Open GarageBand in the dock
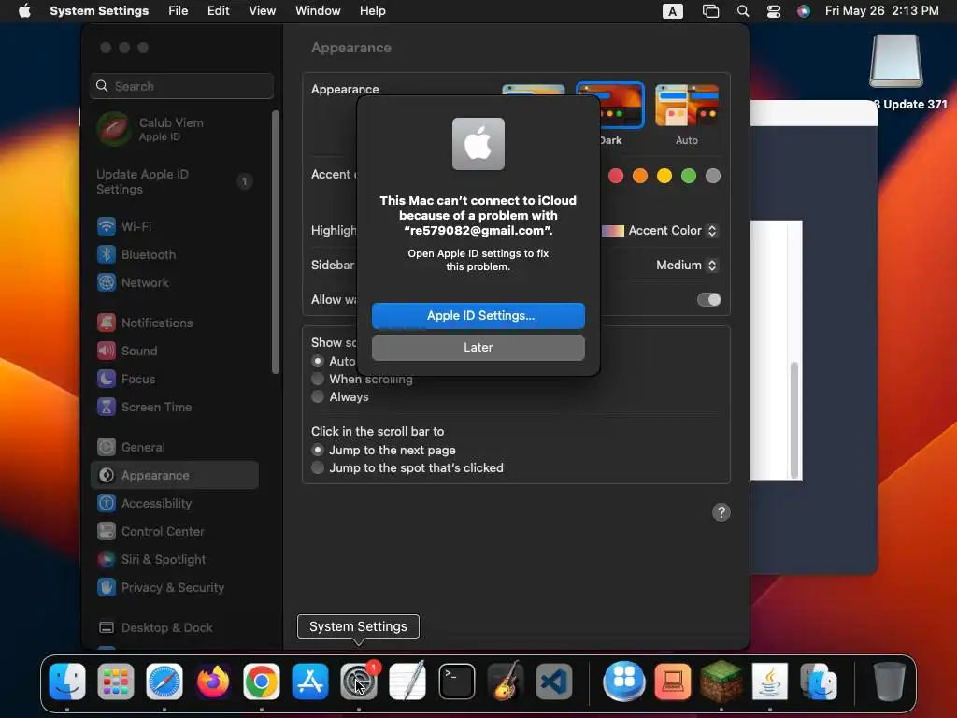957x718 pixels. [x=506, y=681]
